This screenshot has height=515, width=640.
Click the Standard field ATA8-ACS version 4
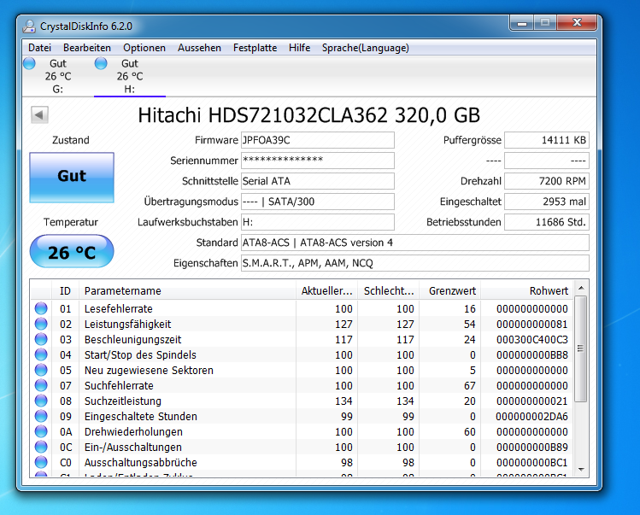415,243
